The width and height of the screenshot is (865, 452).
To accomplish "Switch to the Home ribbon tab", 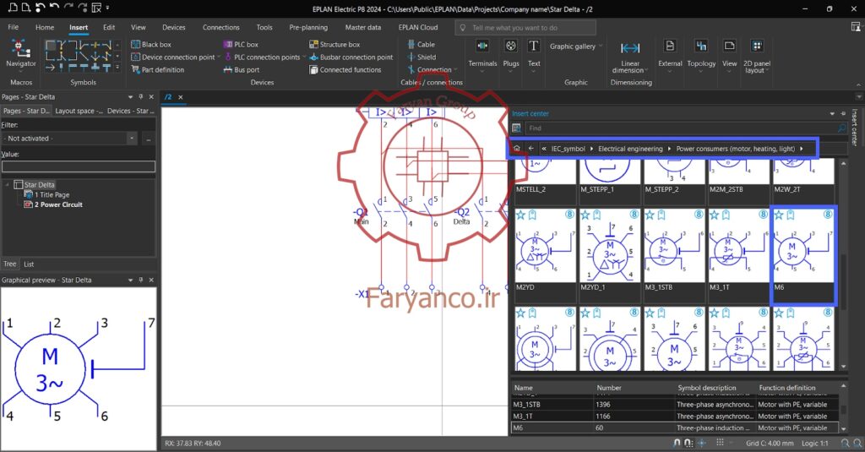I will [x=45, y=27].
